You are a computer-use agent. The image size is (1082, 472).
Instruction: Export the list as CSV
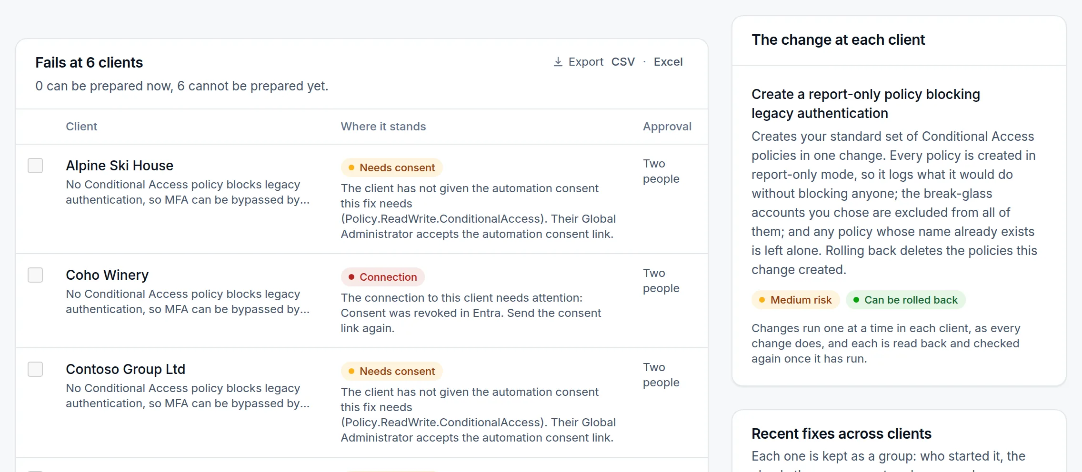(x=623, y=62)
